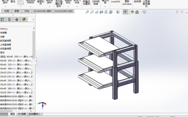Switch to the 3D 视图 bottom tab
This screenshot has width=188, height=117.
point(22,114)
